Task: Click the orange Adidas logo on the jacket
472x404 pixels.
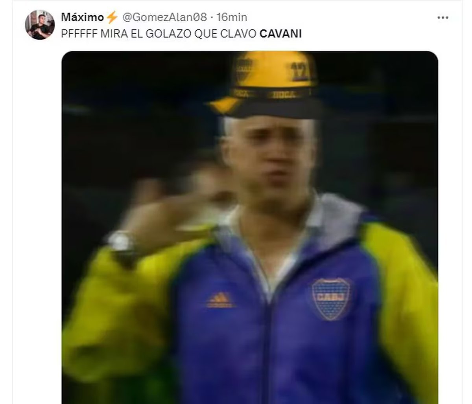Action: pyautogui.click(x=220, y=300)
